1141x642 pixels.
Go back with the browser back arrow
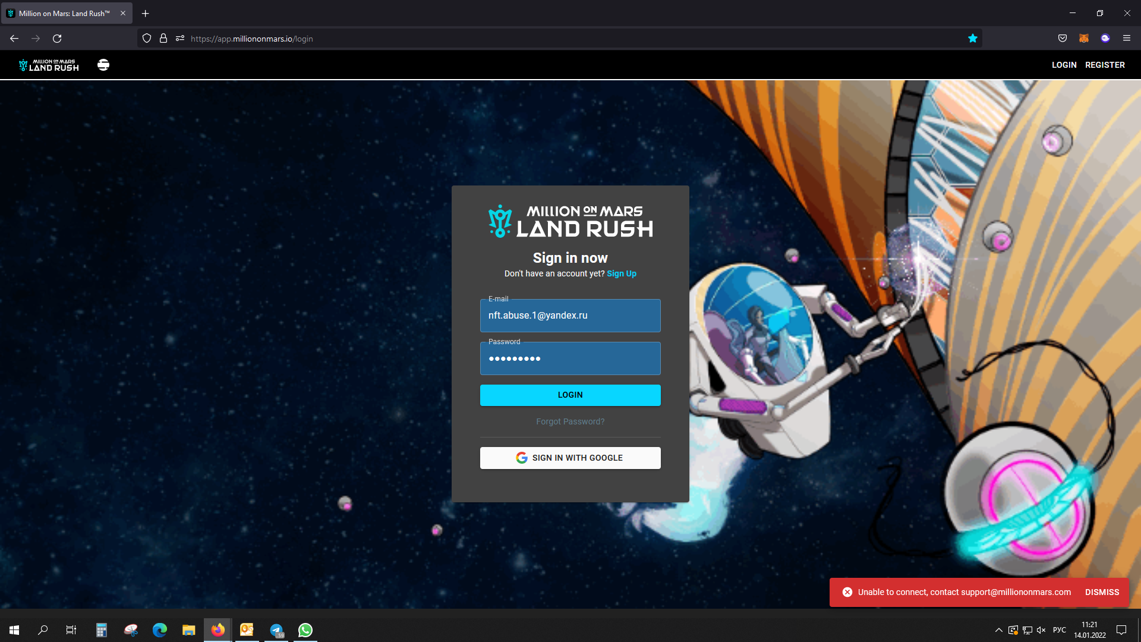point(14,39)
